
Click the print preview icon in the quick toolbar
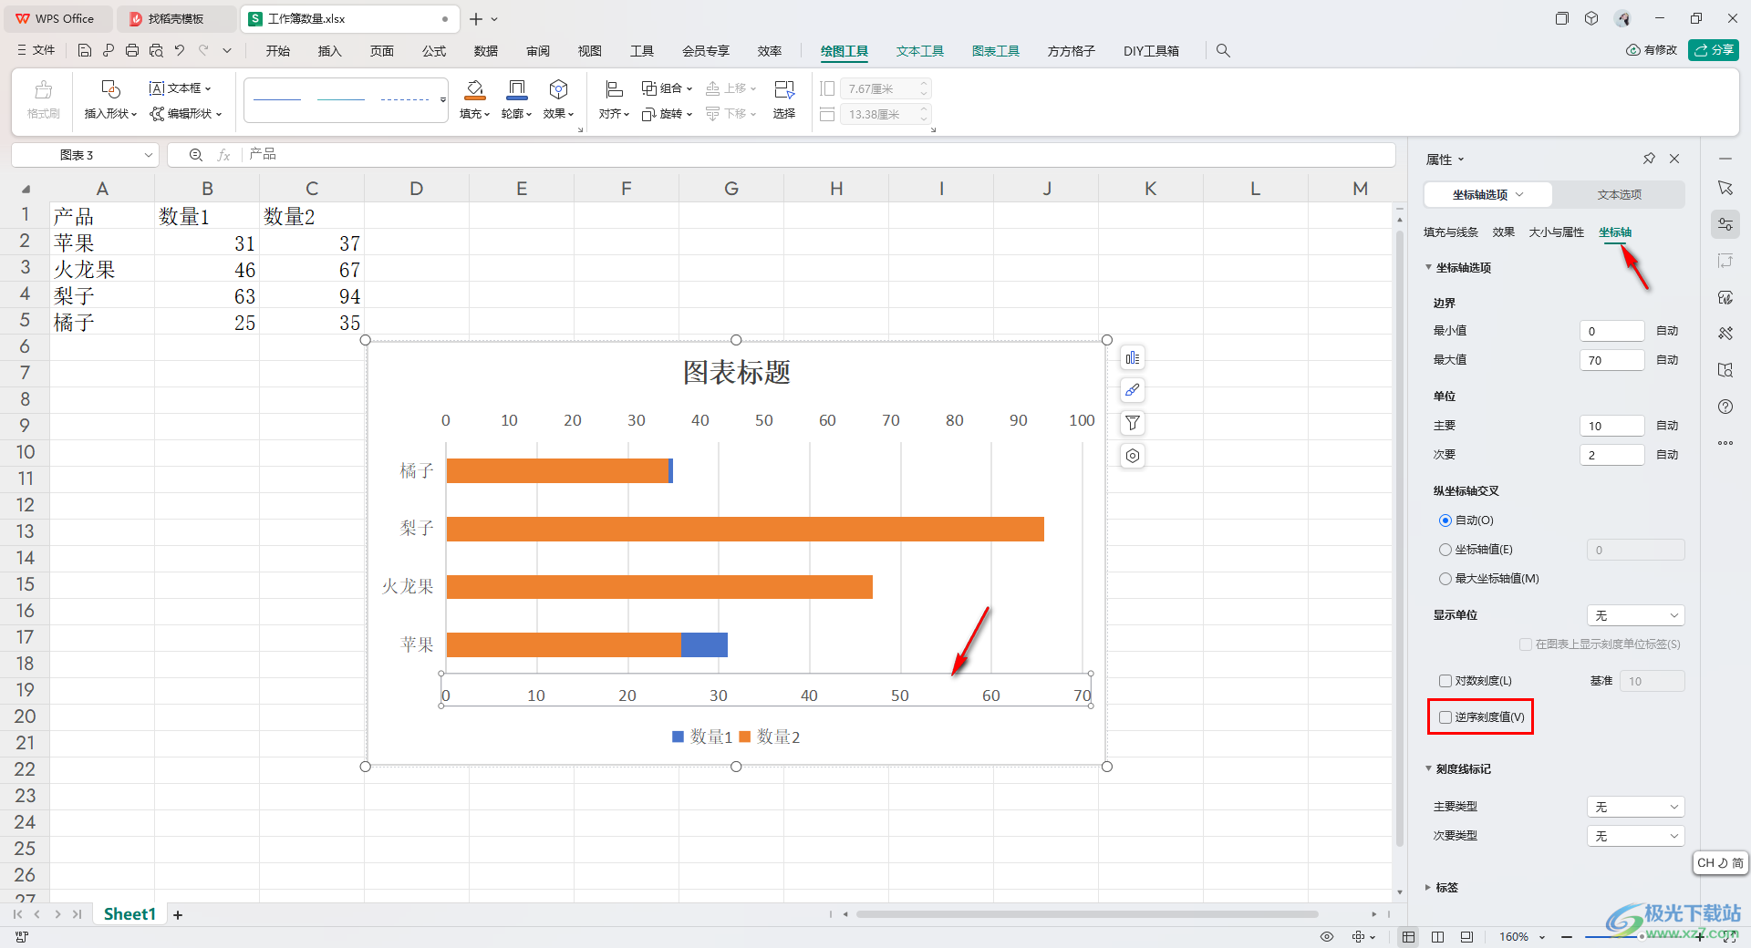click(156, 50)
